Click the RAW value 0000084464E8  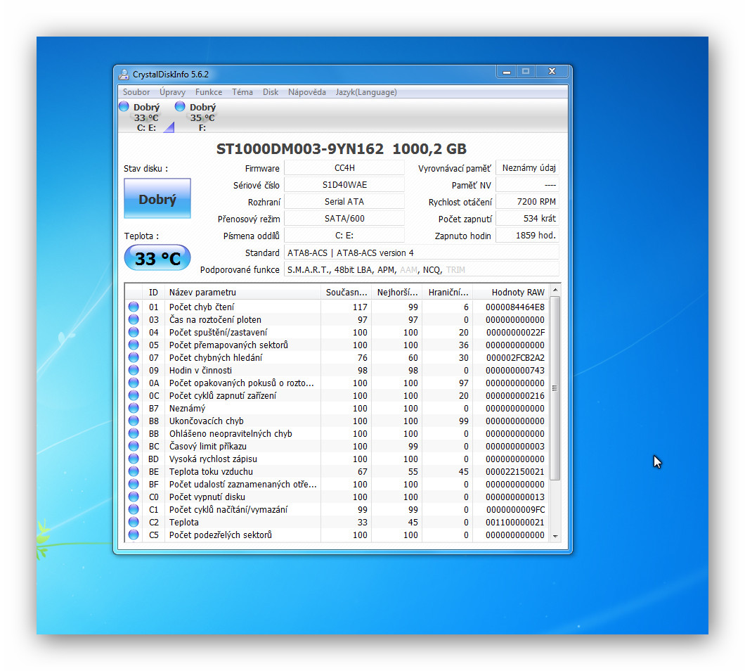515,307
